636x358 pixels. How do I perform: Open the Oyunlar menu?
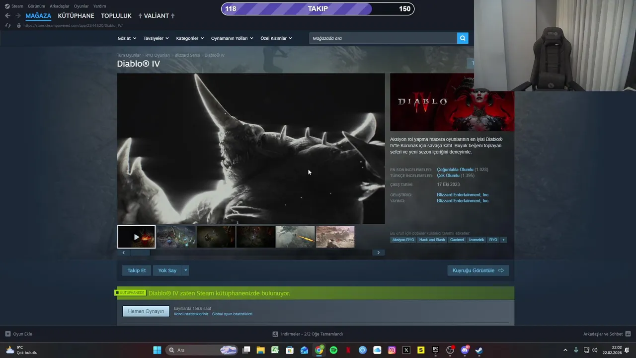click(81, 6)
